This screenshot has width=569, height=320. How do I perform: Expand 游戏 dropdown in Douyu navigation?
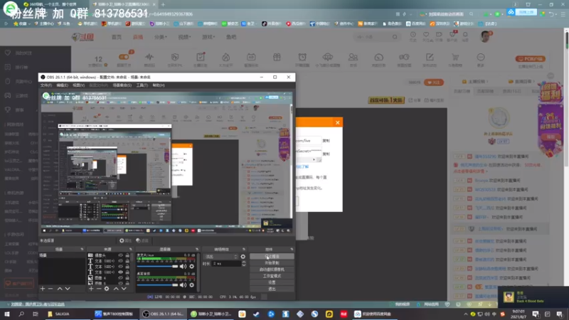click(x=208, y=37)
